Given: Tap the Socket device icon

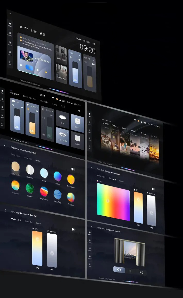Looking at the screenshot, I should 77,121.
